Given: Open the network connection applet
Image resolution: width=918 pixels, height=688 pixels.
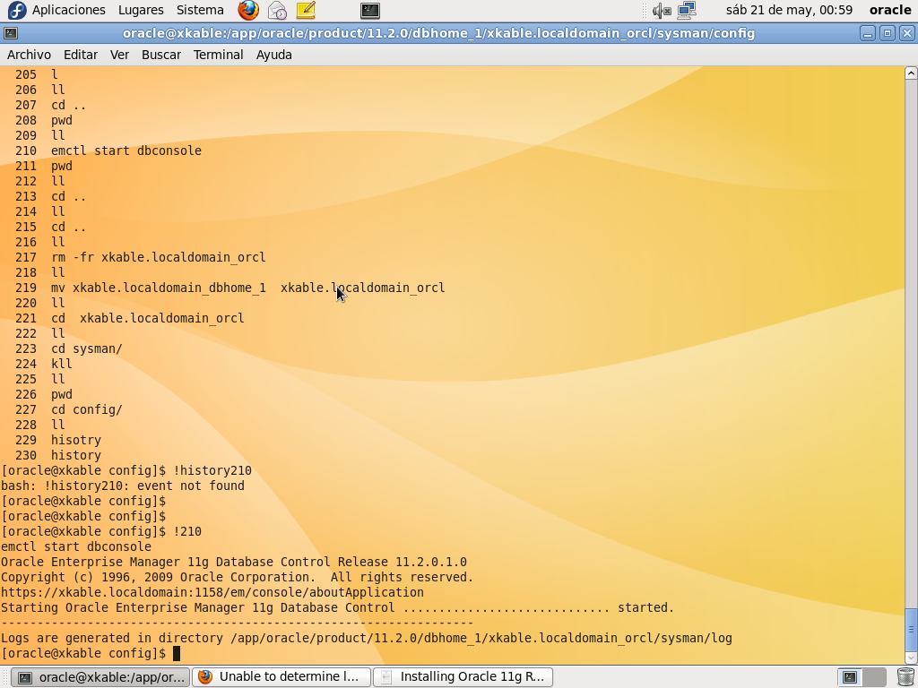Looking at the screenshot, I should 687,10.
